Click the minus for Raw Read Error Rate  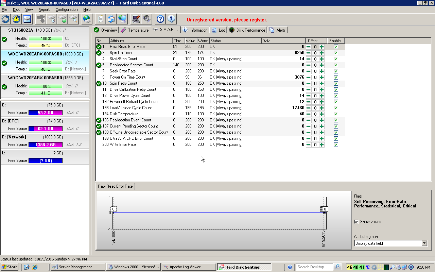309,47
